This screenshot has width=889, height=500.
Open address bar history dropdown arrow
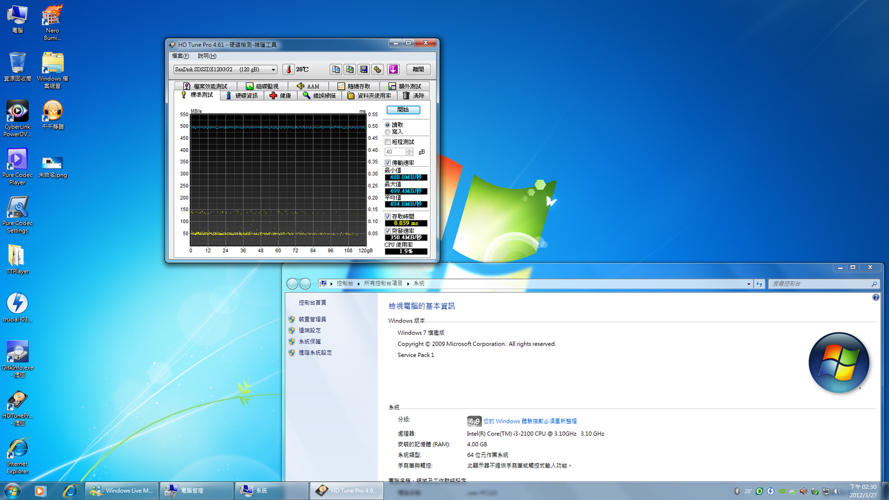click(x=749, y=284)
